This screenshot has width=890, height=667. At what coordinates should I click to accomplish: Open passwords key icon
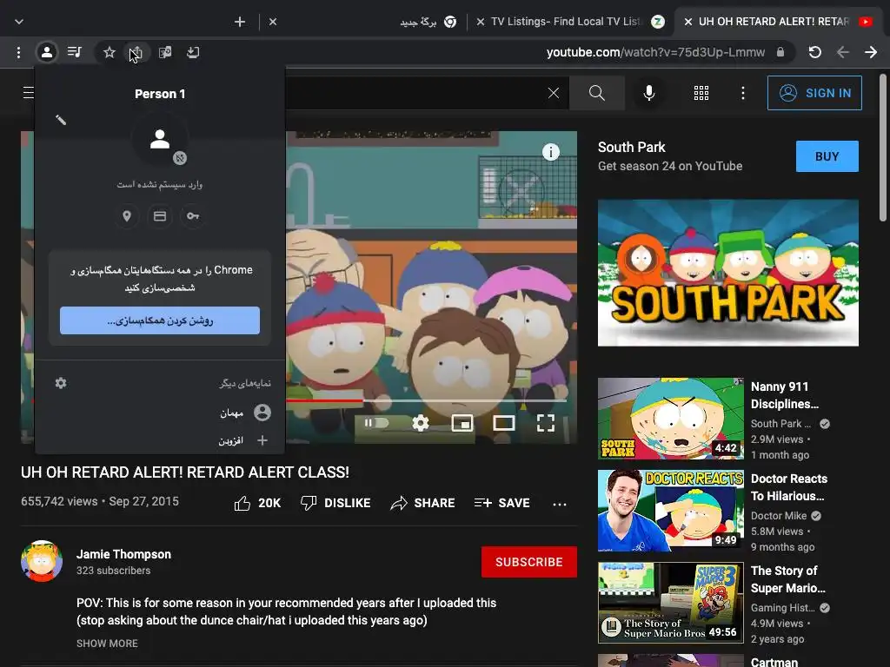pyautogui.click(x=193, y=216)
